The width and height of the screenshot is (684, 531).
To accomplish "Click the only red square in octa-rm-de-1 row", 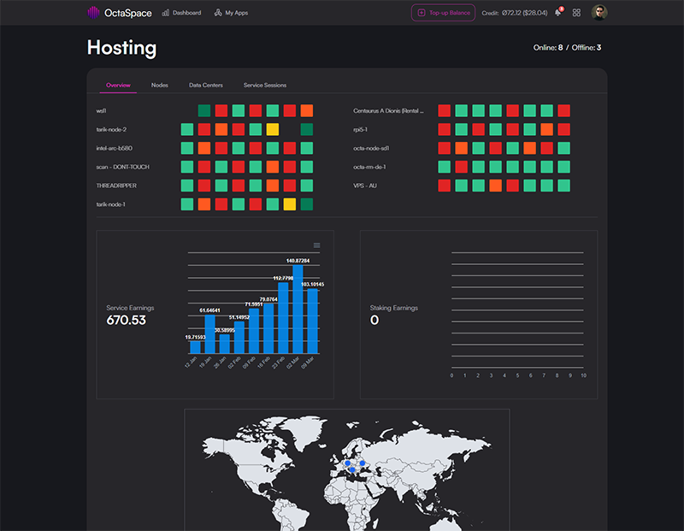I will click(462, 167).
